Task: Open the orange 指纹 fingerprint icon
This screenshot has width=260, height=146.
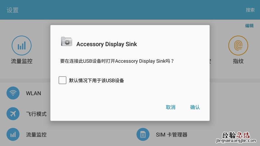Action: pyautogui.click(x=238, y=46)
